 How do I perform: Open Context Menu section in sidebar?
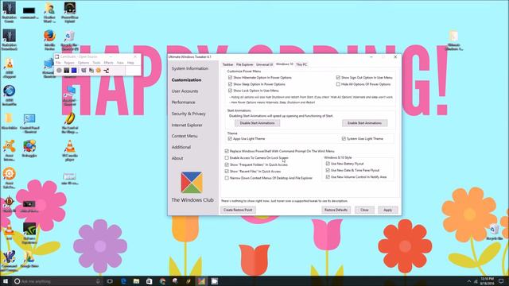pyautogui.click(x=185, y=136)
